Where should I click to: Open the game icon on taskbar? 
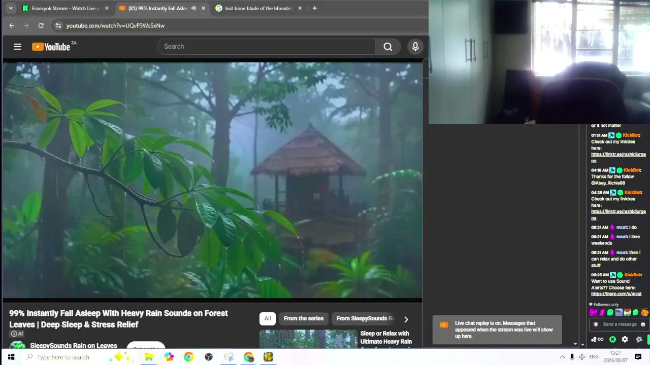pos(268,357)
